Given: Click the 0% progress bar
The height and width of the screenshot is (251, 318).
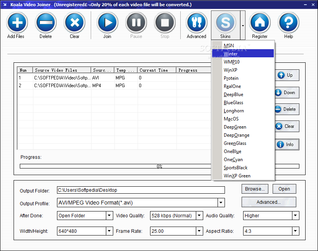Looking at the screenshot, I should click(159, 166).
